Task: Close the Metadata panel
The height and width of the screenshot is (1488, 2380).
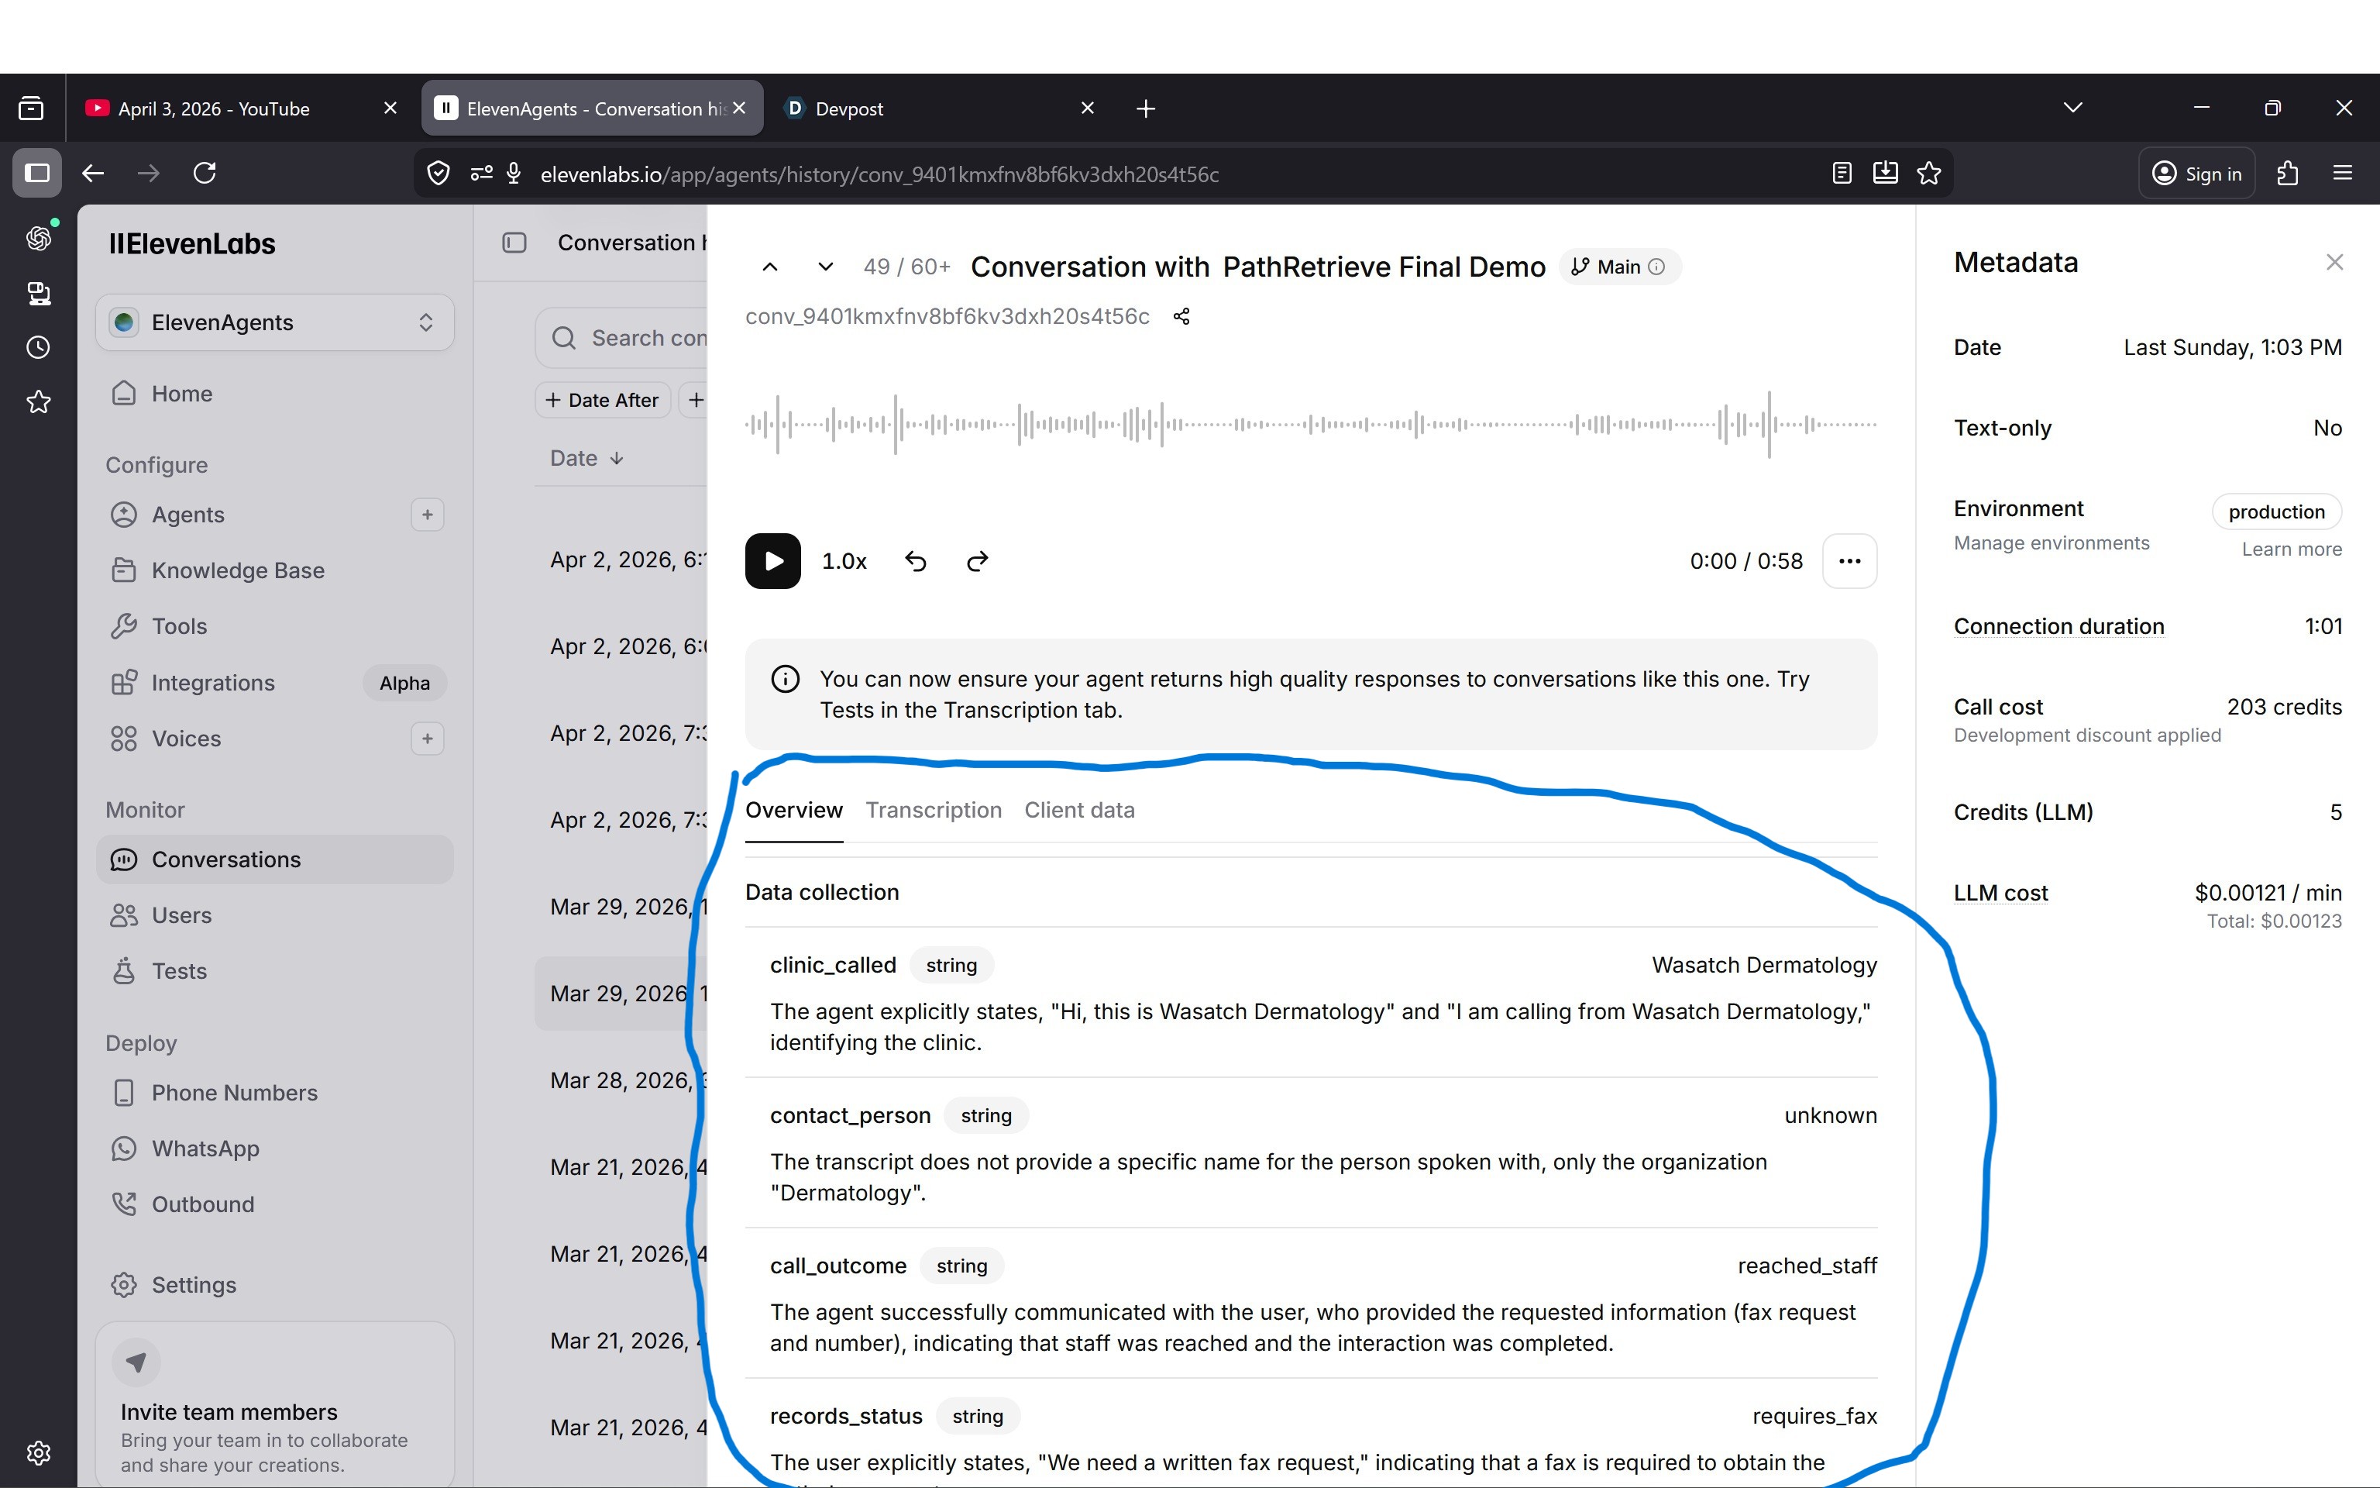Action: point(2334,263)
